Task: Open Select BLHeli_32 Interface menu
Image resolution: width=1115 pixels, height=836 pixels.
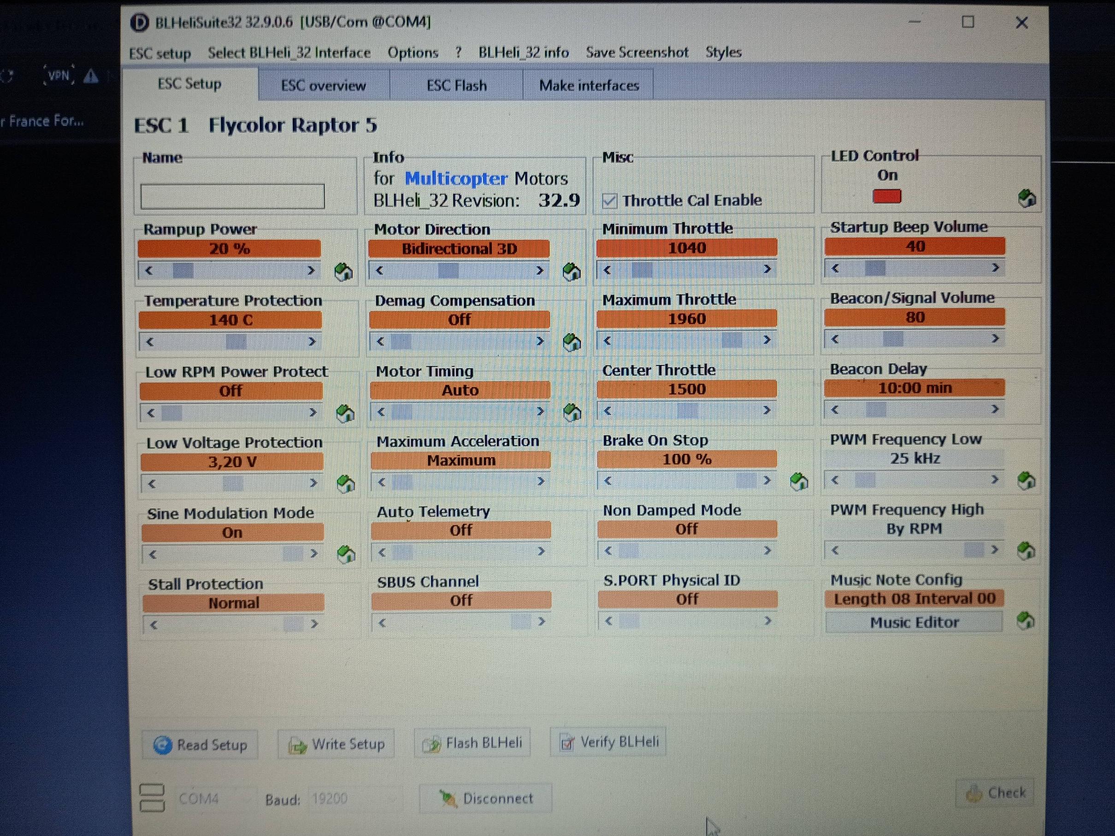Action: click(289, 53)
